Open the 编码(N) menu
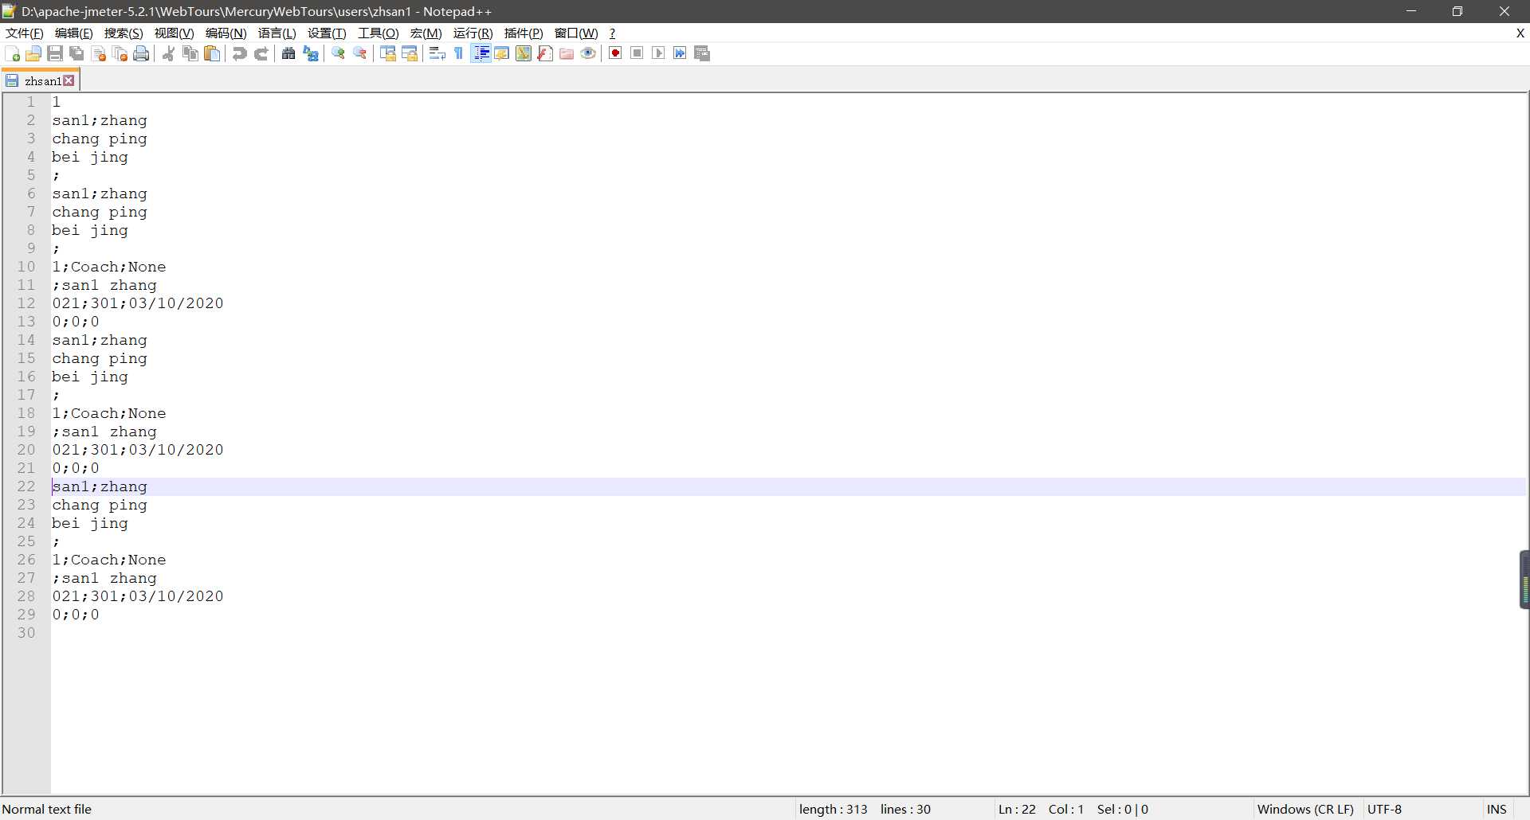 (x=226, y=33)
